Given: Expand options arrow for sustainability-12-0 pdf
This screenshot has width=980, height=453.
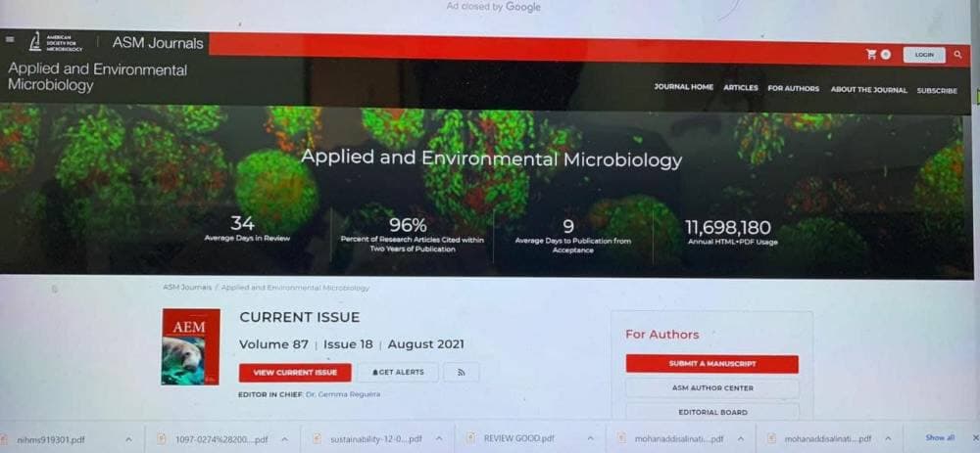Looking at the screenshot, I should point(439,438).
